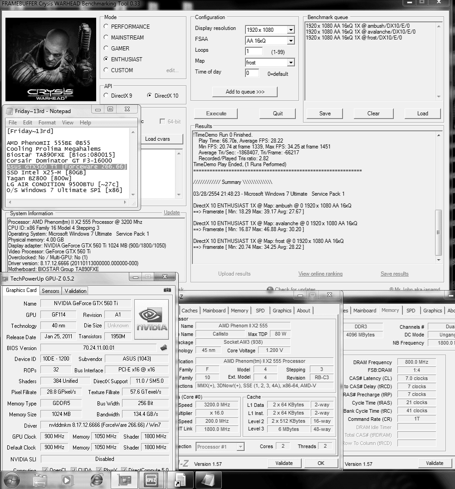
Task: Switch to CPU-Z via taskbar icon
Action: point(151,480)
